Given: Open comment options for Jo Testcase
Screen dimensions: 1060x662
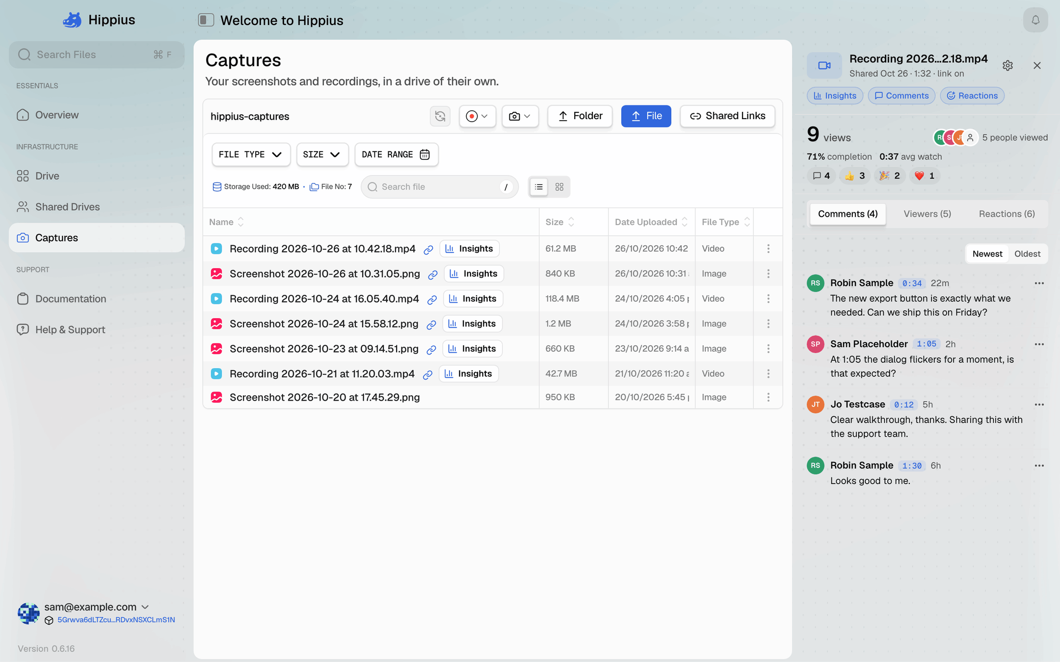Looking at the screenshot, I should pos(1039,405).
